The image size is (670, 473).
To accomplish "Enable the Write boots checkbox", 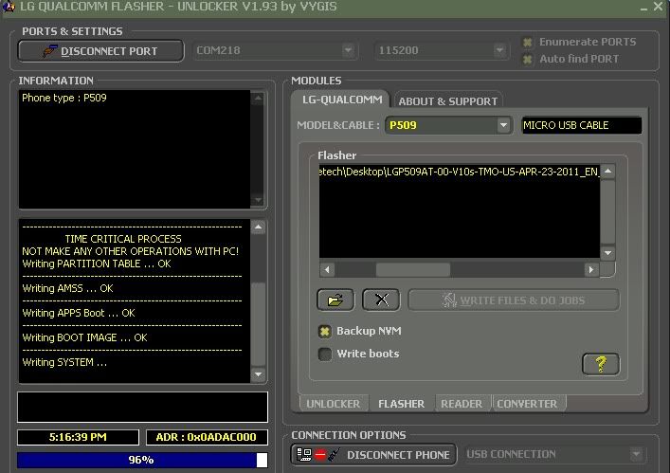I will tap(325, 355).
